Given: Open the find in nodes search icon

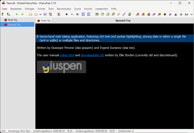Looking at the screenshot, I should [x=59, y=14].
